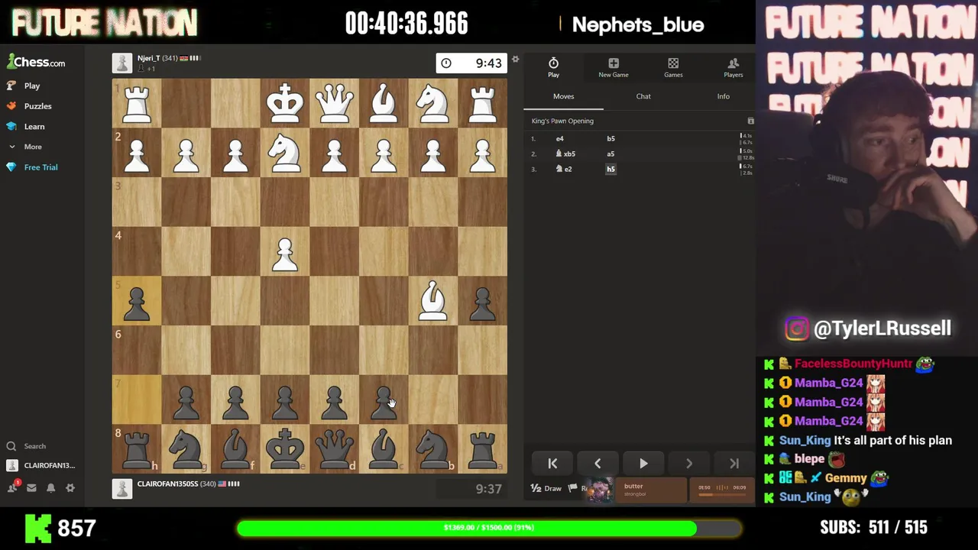Switch to the Chat tab
978x550 pixels.
pos(643,96)
